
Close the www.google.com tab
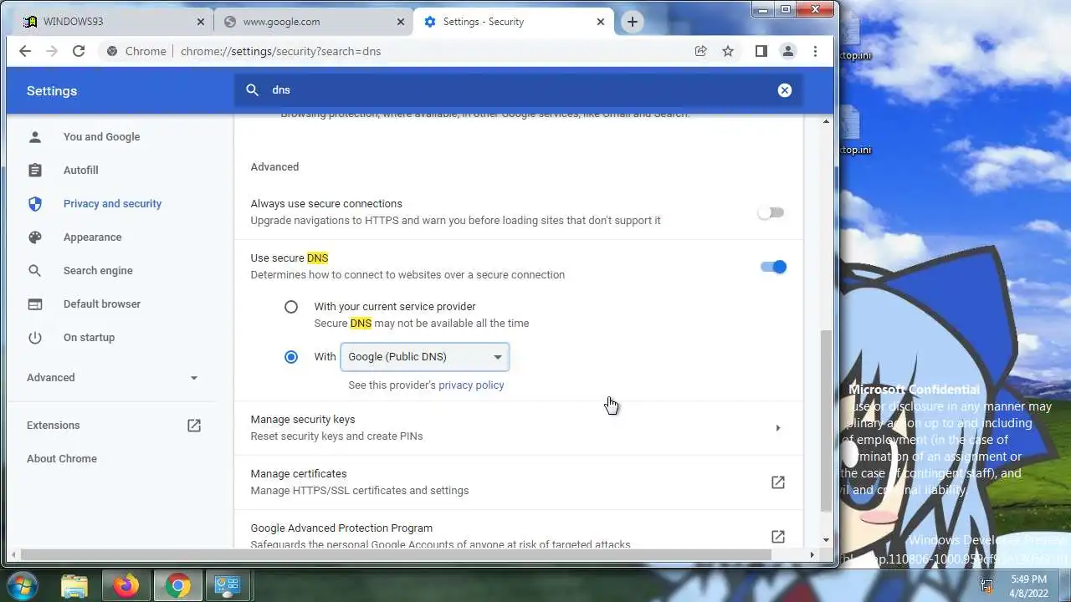[x=401, y=22]
